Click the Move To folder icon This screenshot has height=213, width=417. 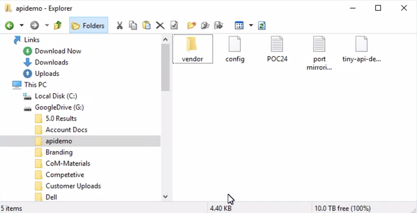pos(218,25)
